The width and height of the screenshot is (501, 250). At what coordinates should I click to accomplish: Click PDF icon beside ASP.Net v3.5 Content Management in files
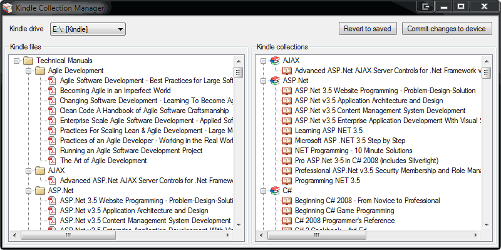pyautogui.click(x=52, y=221)
